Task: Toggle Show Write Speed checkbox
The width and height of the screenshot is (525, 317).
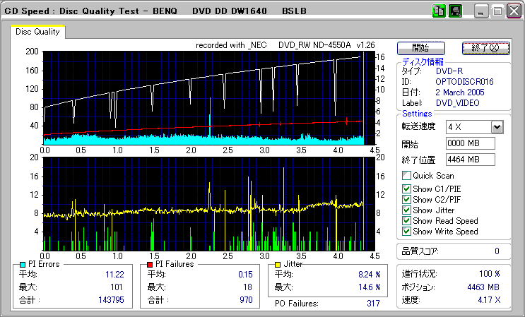Action: point(406,232)
